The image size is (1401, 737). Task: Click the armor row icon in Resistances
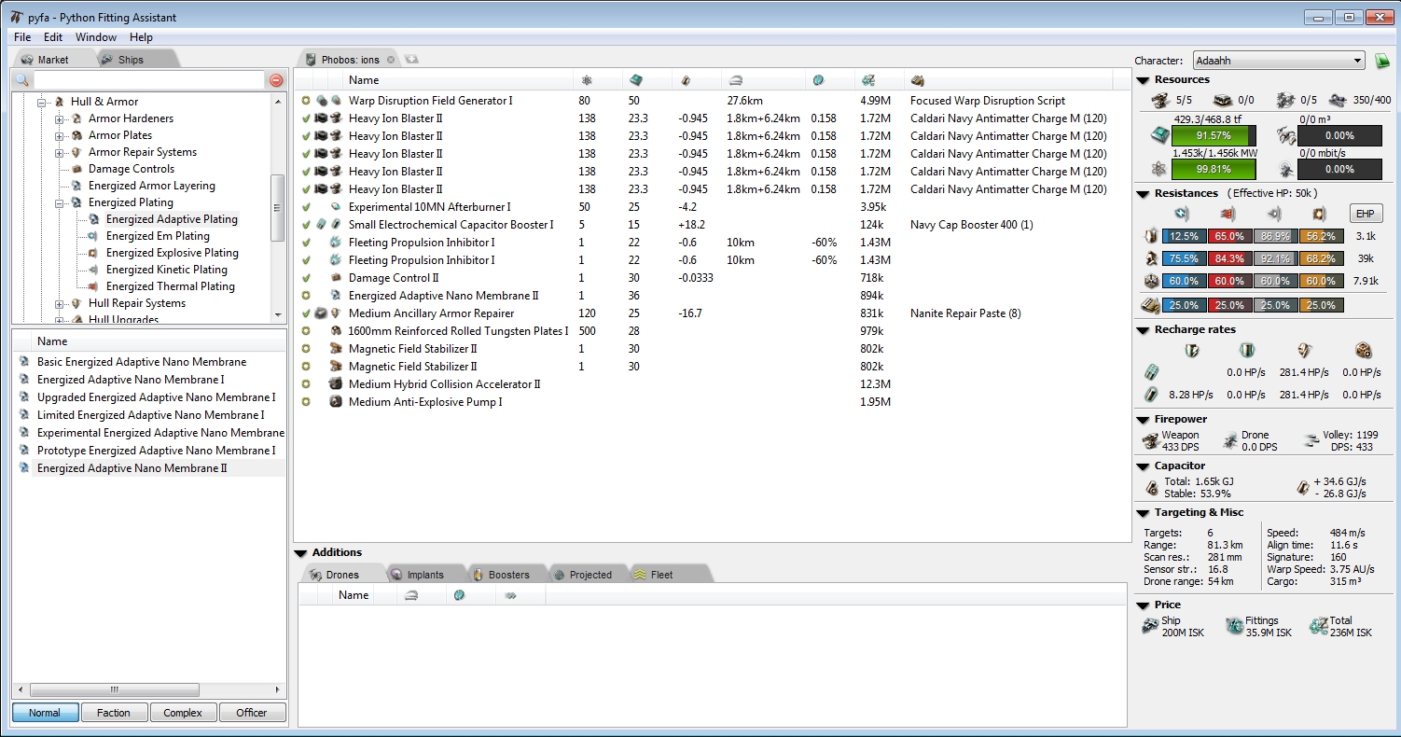[1151, 259]
